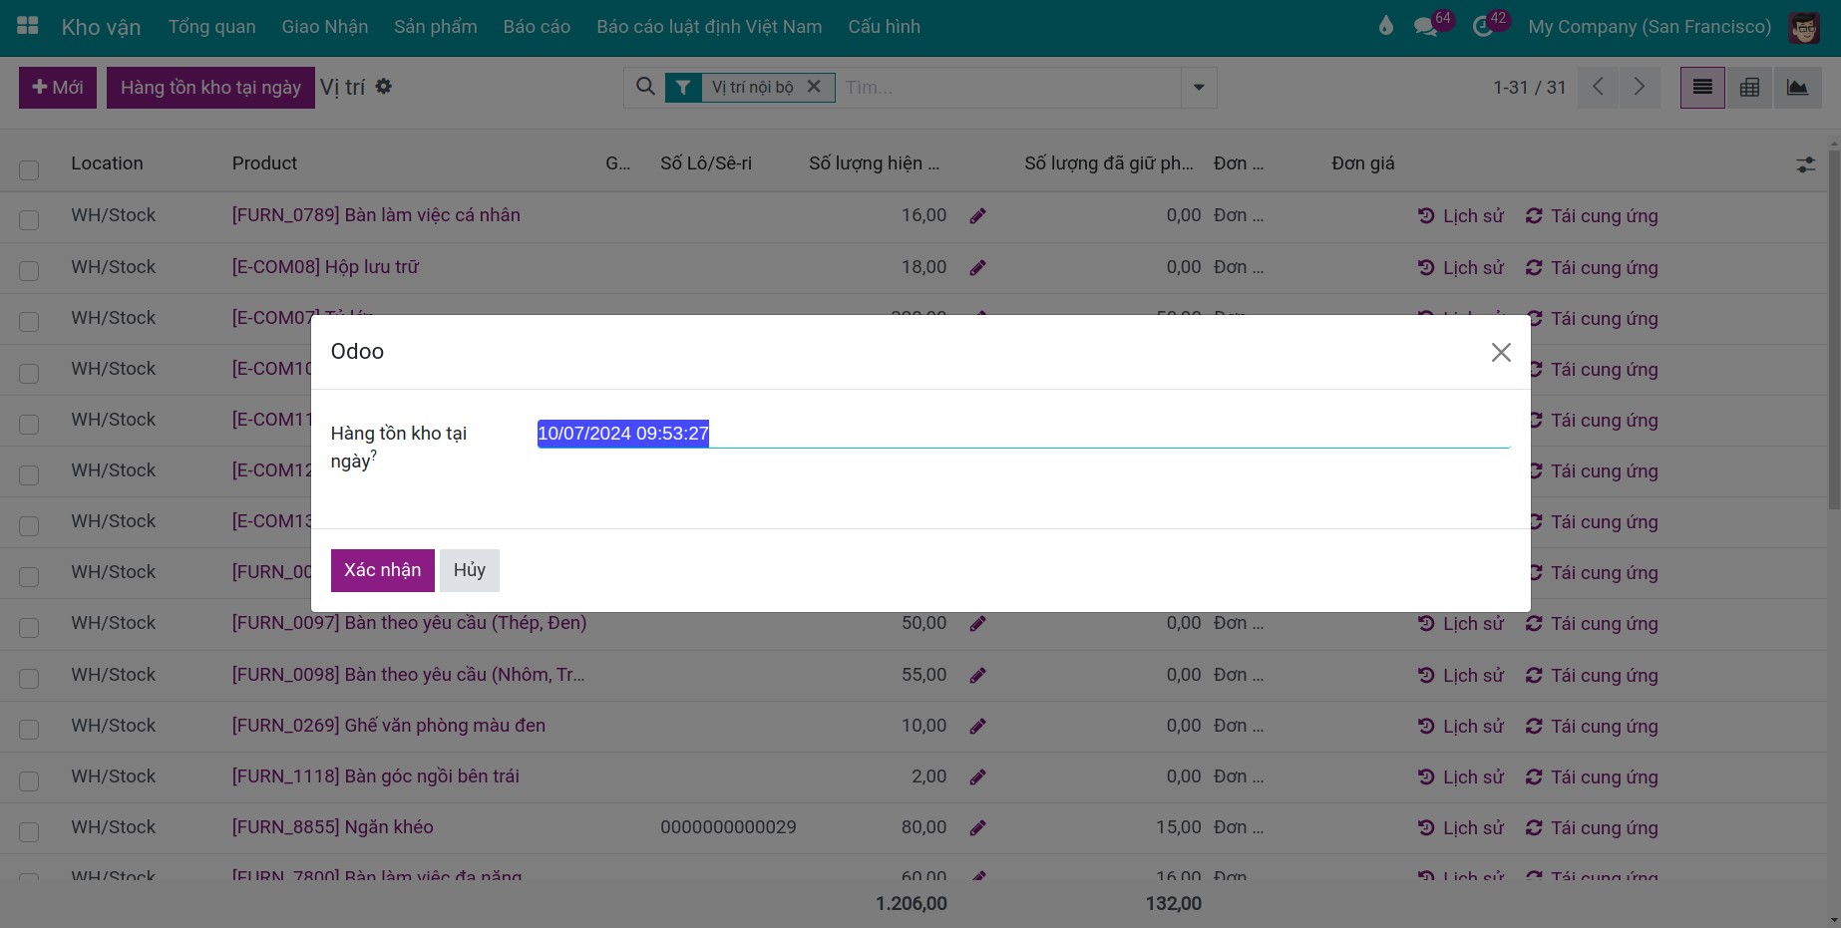This screenshot has width=1841, height=928.
Task: Remove the Vị trí nội bộ filter
Action: point(814,87)
